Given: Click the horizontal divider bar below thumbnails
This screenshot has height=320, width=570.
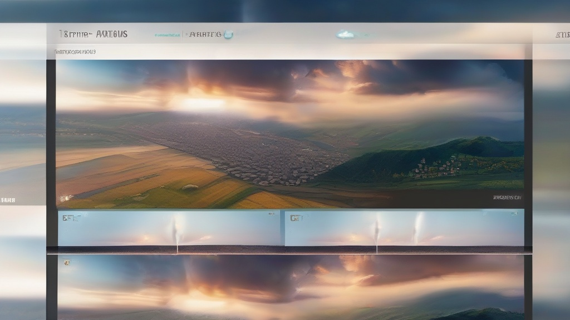Looking at the screenshot, I should (x=289, y=250).
